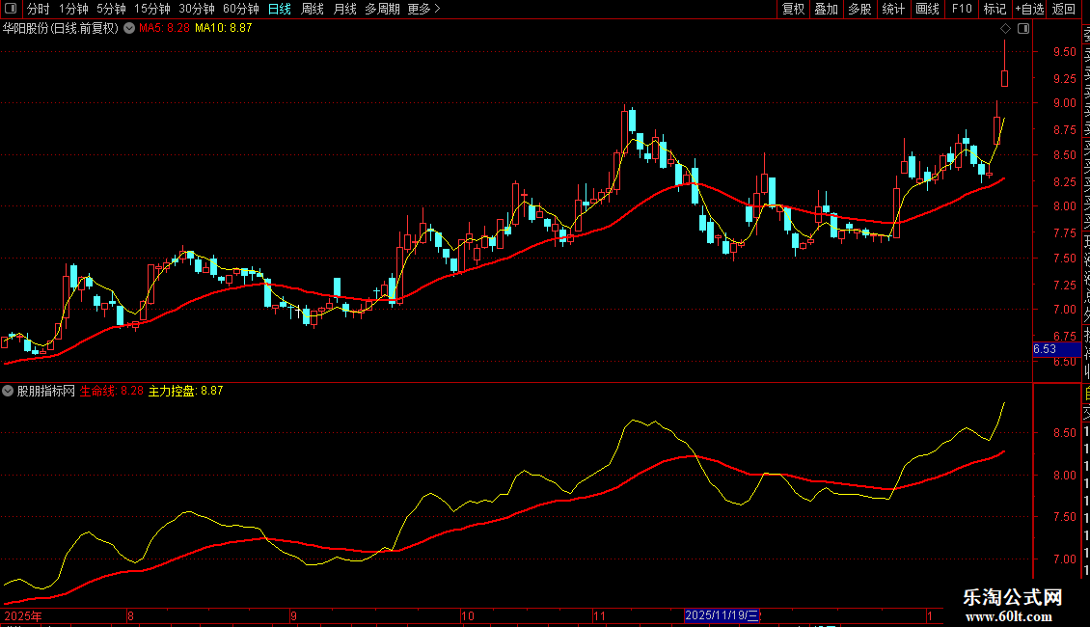The image size is (1090, 627).
Task: Click the month 9 tick on time axis
Action: (x=293, y=615)
